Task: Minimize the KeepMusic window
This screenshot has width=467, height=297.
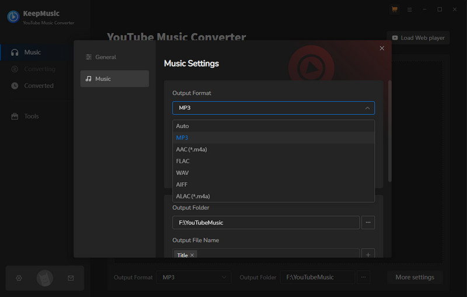Action: pyautogui.click(x=424, y=9)
